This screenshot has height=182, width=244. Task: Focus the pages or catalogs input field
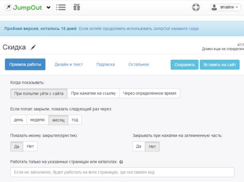click(122, 172)
